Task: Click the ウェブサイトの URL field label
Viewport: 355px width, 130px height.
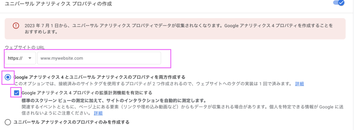Action: point(25,47)
